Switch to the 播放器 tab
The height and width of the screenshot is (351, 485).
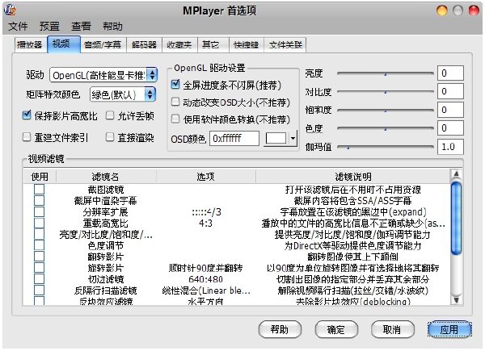(x=30, y=45)
